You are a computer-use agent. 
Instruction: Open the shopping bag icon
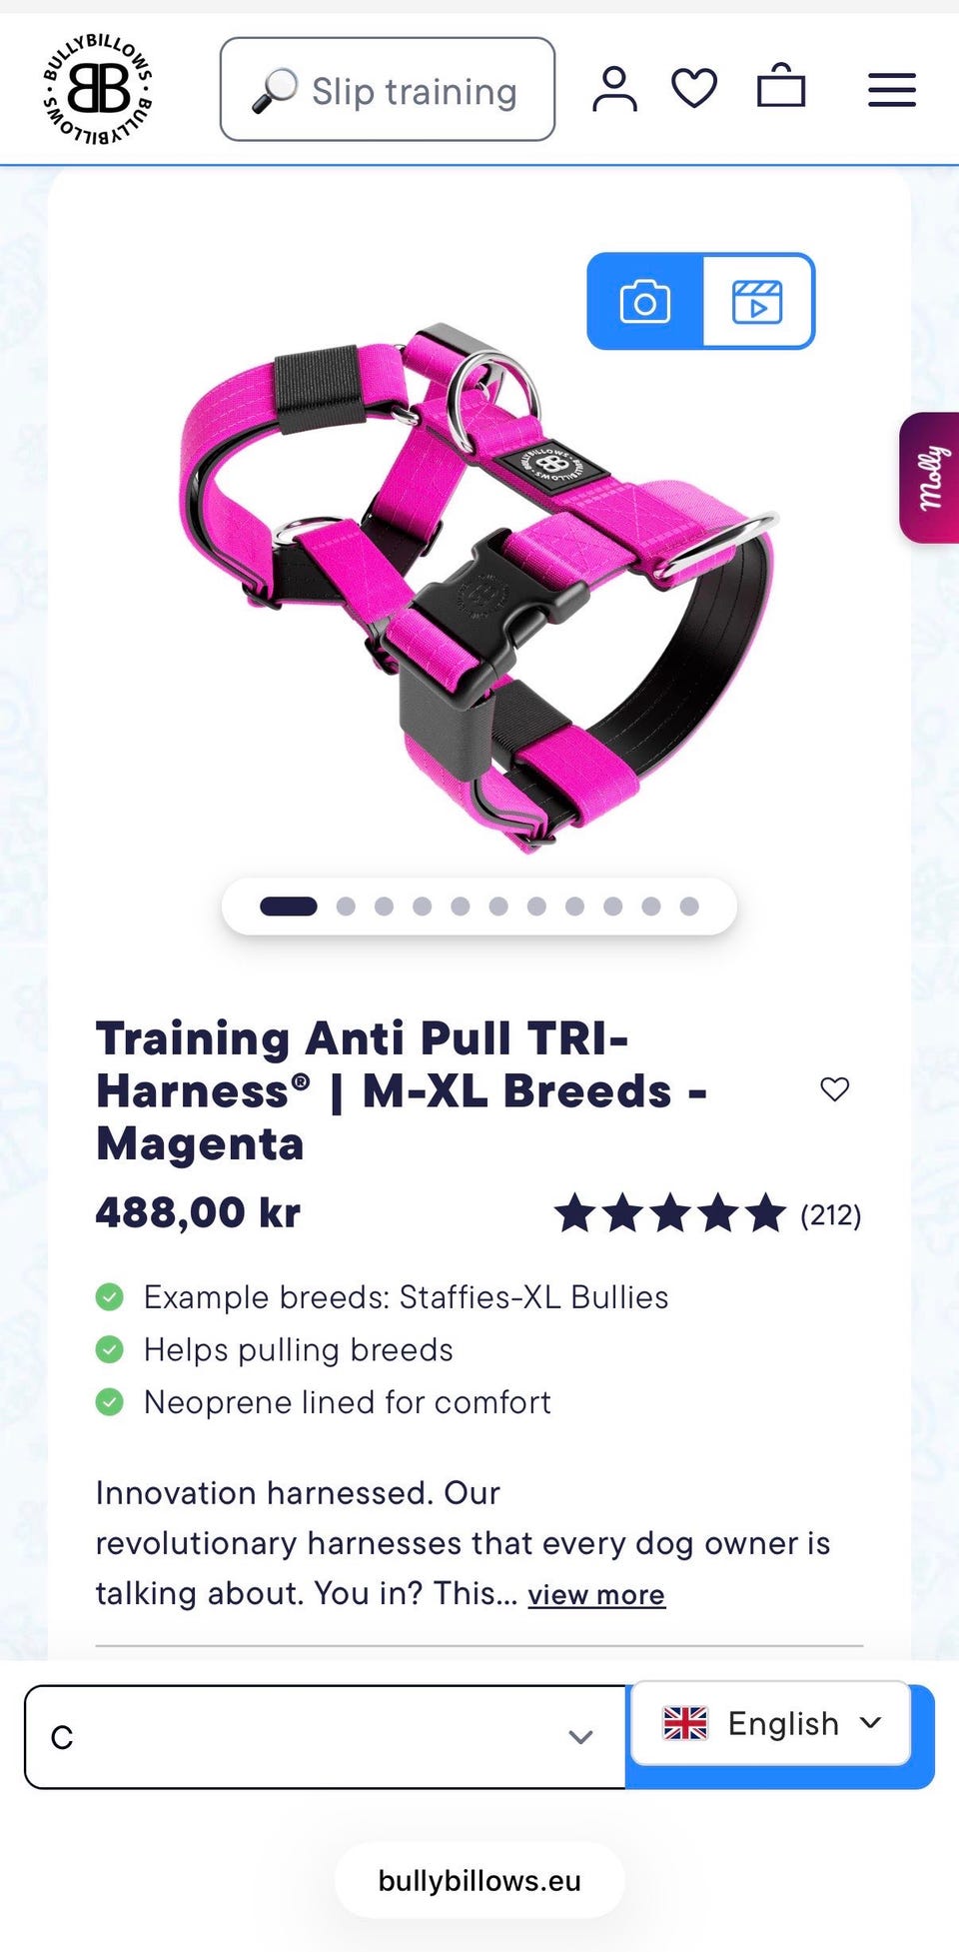[781, 86]
